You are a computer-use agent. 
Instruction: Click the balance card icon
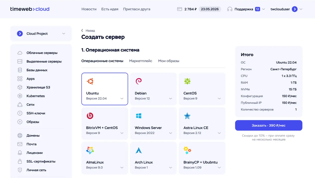click(180, 9)
